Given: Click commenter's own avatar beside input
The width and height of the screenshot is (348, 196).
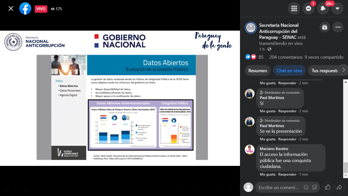Looking at the screenshot, I should pos(248,187).
